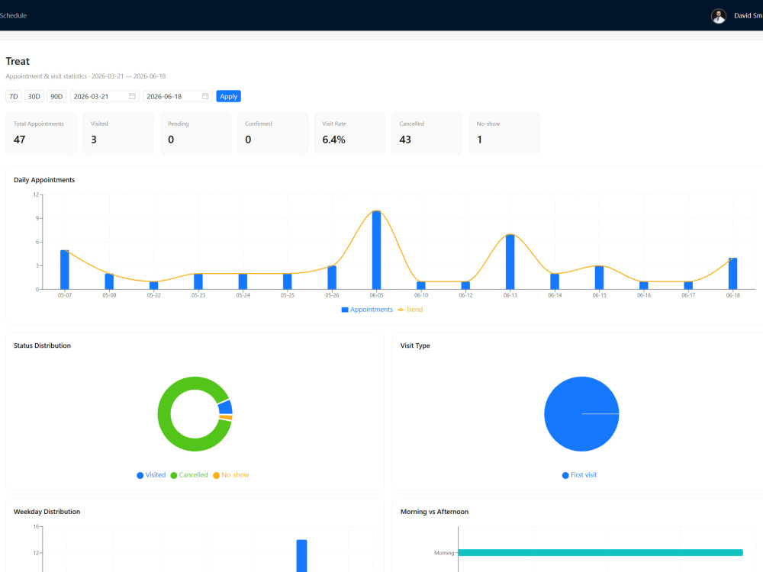This screenshot has height=572, width=763.
Task: Toggle the No-show legend in Status Distribution
Action: pyautogui.click(x=230, y=475)
